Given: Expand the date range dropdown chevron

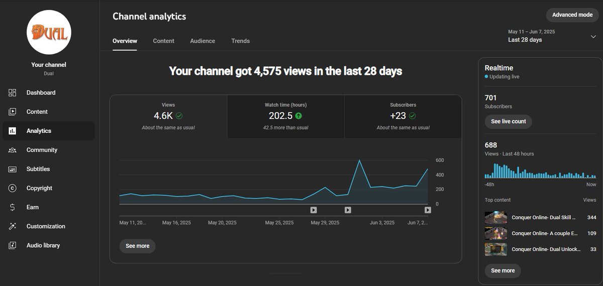Looking at the screenshot, I should 593,36.
